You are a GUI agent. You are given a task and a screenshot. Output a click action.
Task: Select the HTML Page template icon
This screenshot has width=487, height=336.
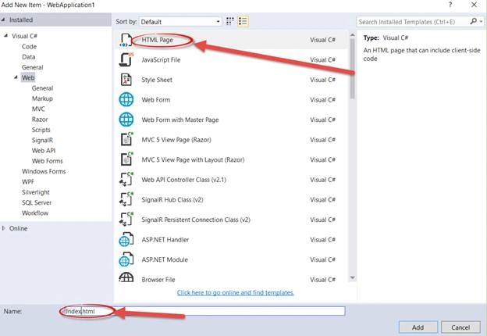click(x=126, y=40)
